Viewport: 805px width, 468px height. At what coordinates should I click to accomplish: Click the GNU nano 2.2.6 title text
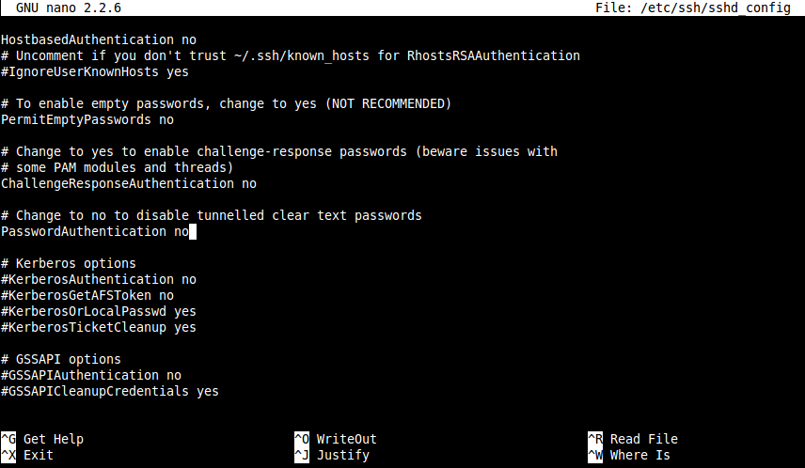(69, 8)
